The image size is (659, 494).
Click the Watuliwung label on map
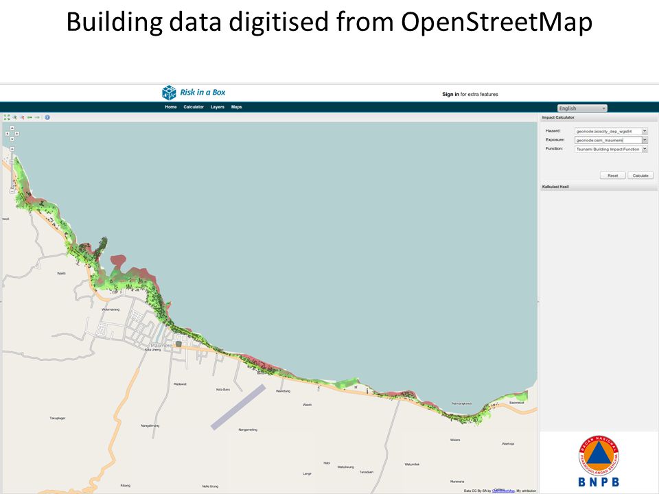(345, 467)
